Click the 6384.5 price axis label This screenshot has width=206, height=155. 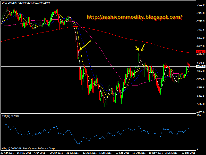click(x=201, y=55)
